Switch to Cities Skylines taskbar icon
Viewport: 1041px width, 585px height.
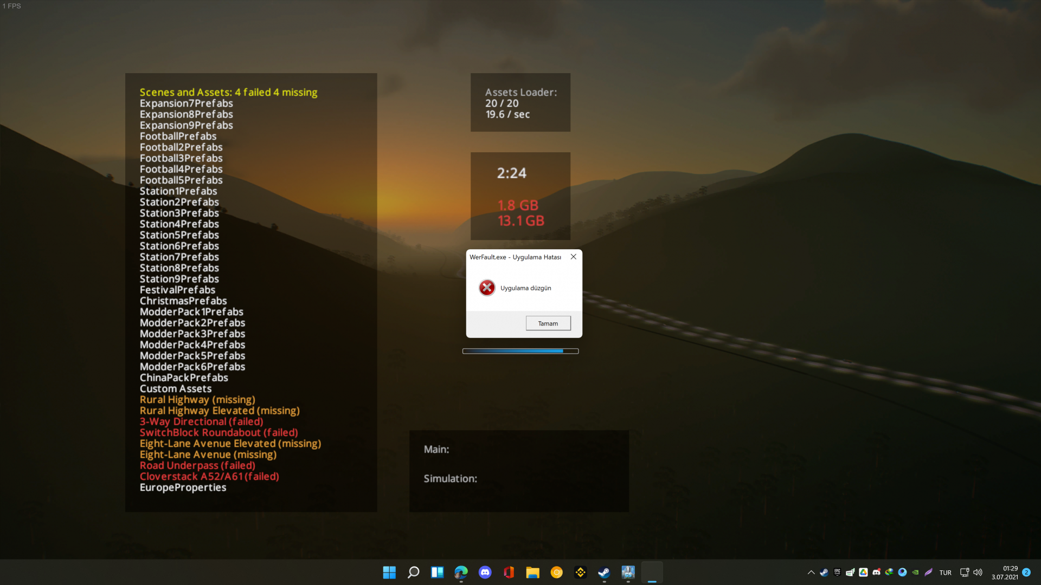coord(628,573)
